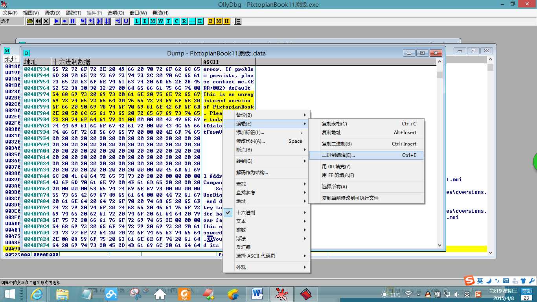Open the 跟踪(T) menu
The width and height of the screenshot is (537, 302).
coord(74,13)
